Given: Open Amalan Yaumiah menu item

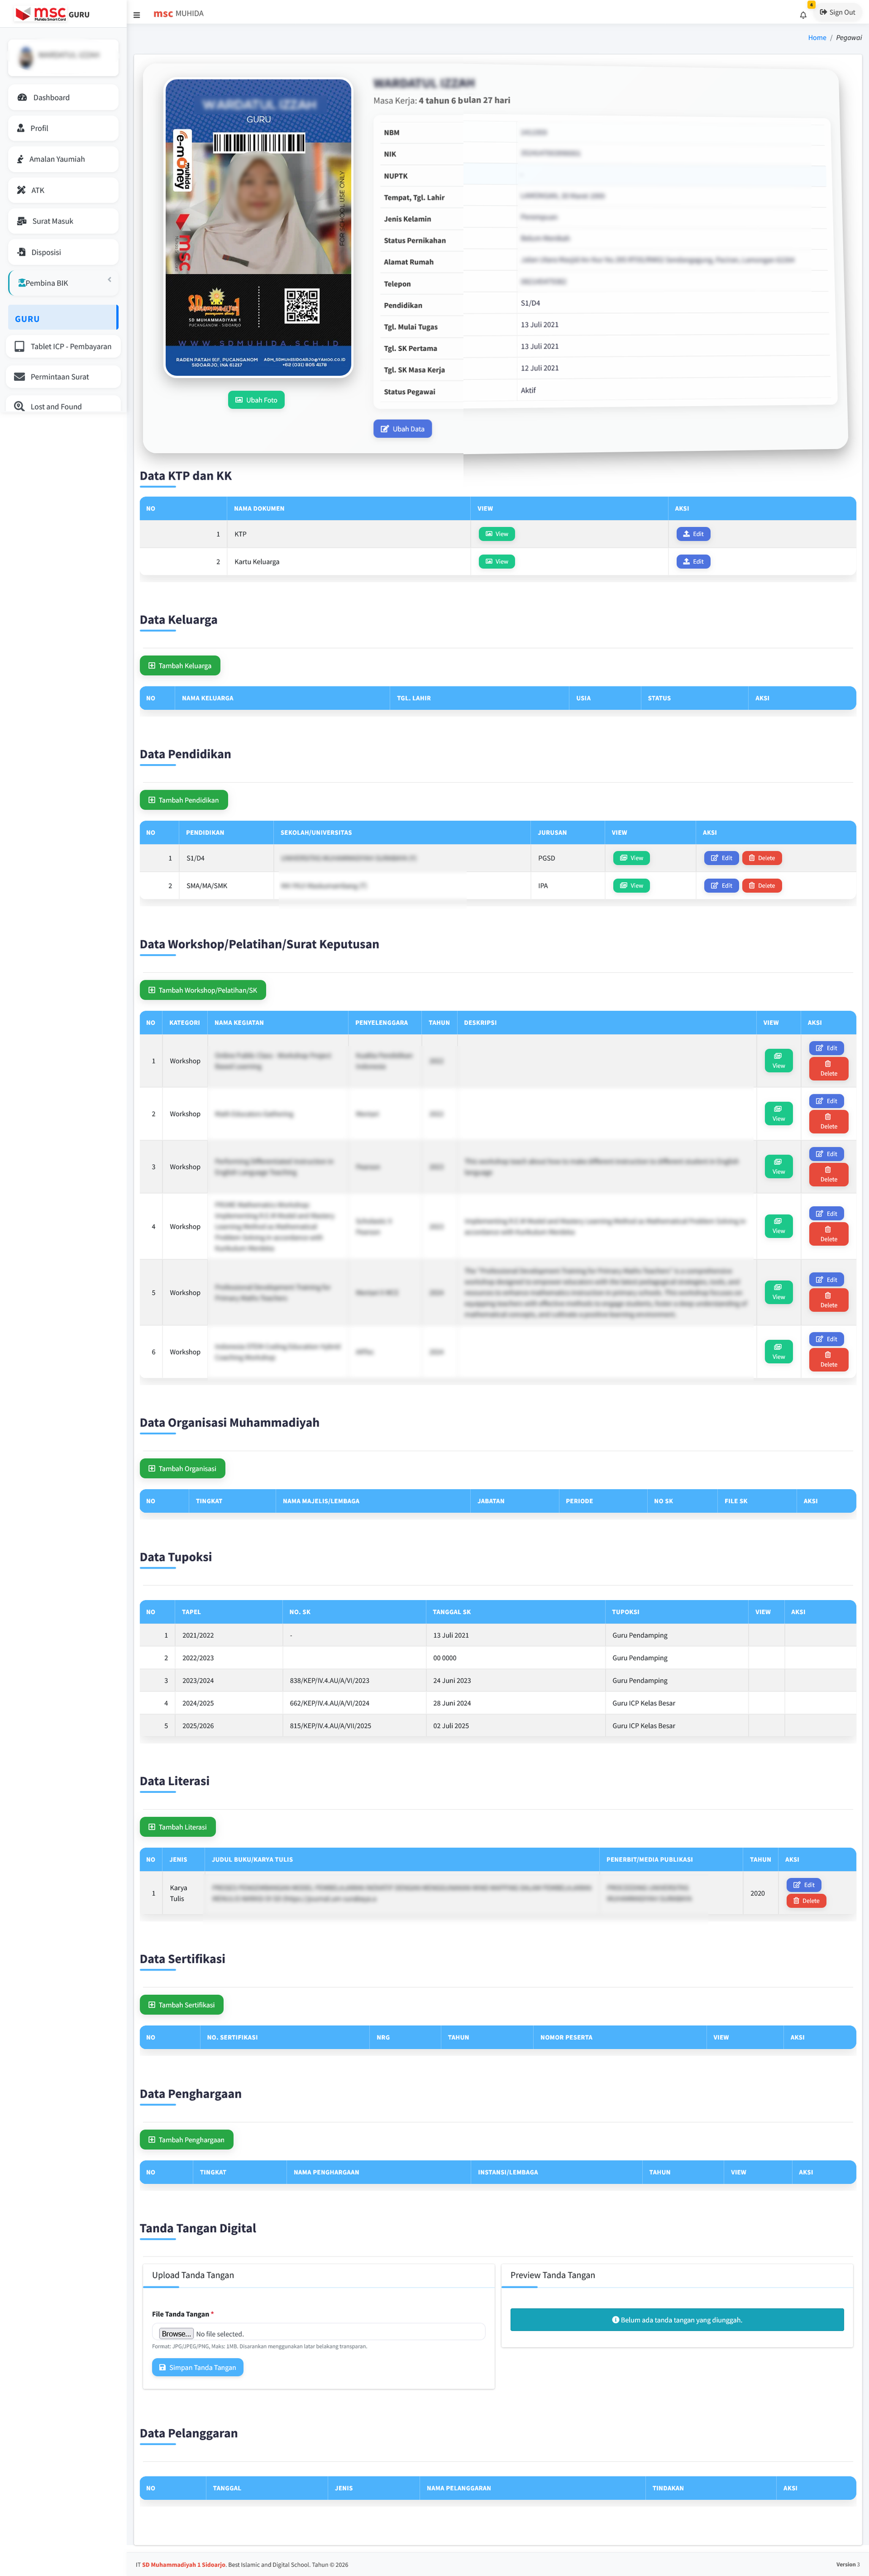Looking at the screenshot, I should coord(56,159).
